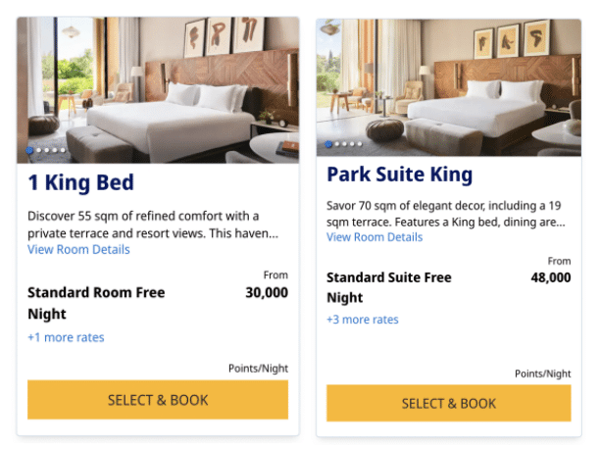The width and height of the screenshot is (598, 450).
Task: Show last carousel photo of Park Suite King
Action: pyautogui.click(x=362, y=144)
